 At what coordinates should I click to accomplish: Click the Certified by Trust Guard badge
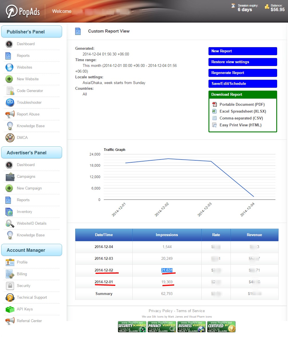click(x=221, y=327)
